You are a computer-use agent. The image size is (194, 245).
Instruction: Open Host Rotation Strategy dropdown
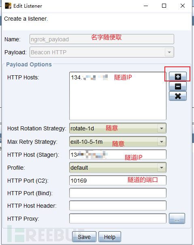click(x=118, y=128)
